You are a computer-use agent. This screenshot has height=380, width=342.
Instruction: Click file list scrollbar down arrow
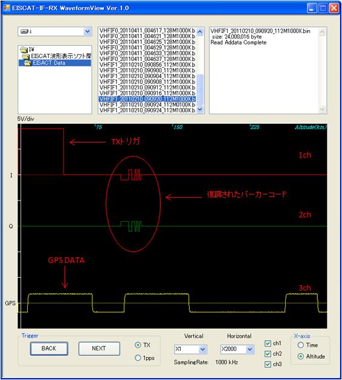coord(200,109)
